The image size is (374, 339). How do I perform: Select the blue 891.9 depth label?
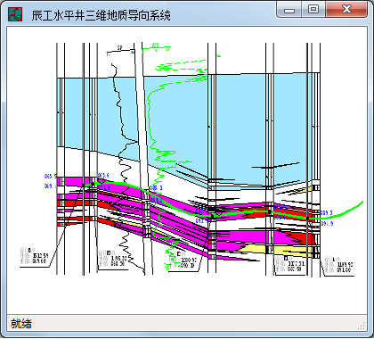327,223
